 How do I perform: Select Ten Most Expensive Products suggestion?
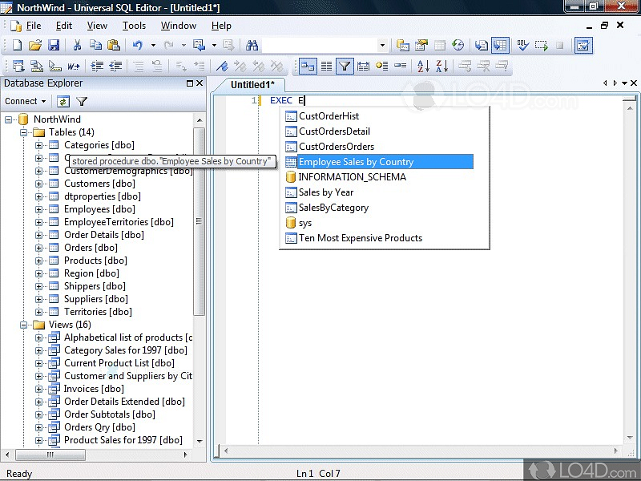click(x=360, y=238)
